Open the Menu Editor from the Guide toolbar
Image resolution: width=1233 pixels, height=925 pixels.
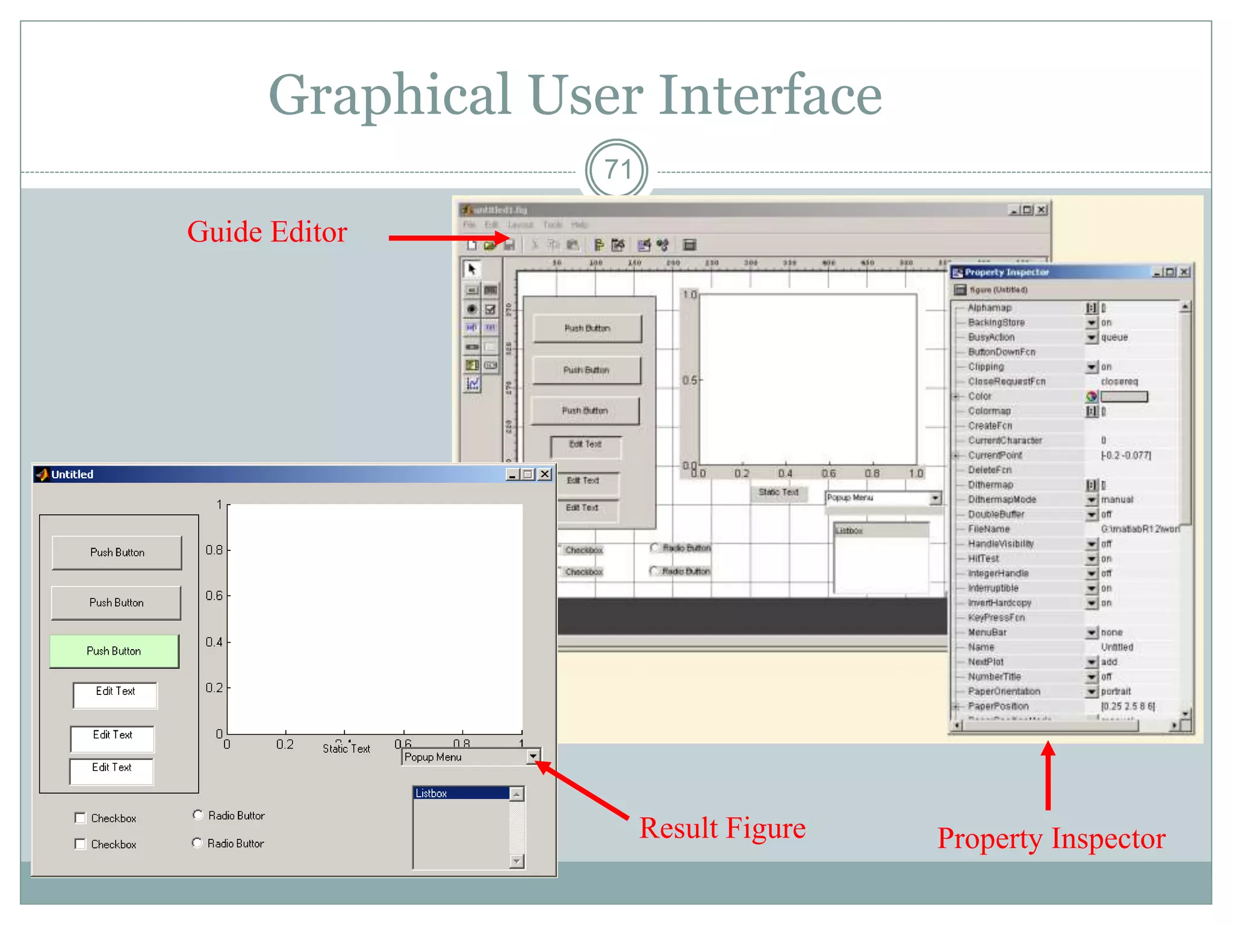pyautogui.click(x=618, y=244)
